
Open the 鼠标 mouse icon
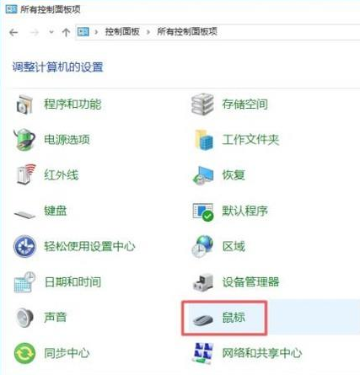pyautogui.click(x=203, y=319)
